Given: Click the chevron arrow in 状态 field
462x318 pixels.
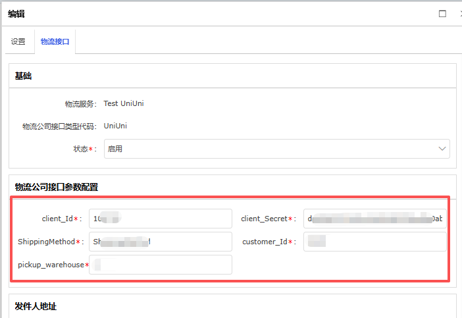Looking at the screenshot, I should pyautogui.click(x=442, y=149).
